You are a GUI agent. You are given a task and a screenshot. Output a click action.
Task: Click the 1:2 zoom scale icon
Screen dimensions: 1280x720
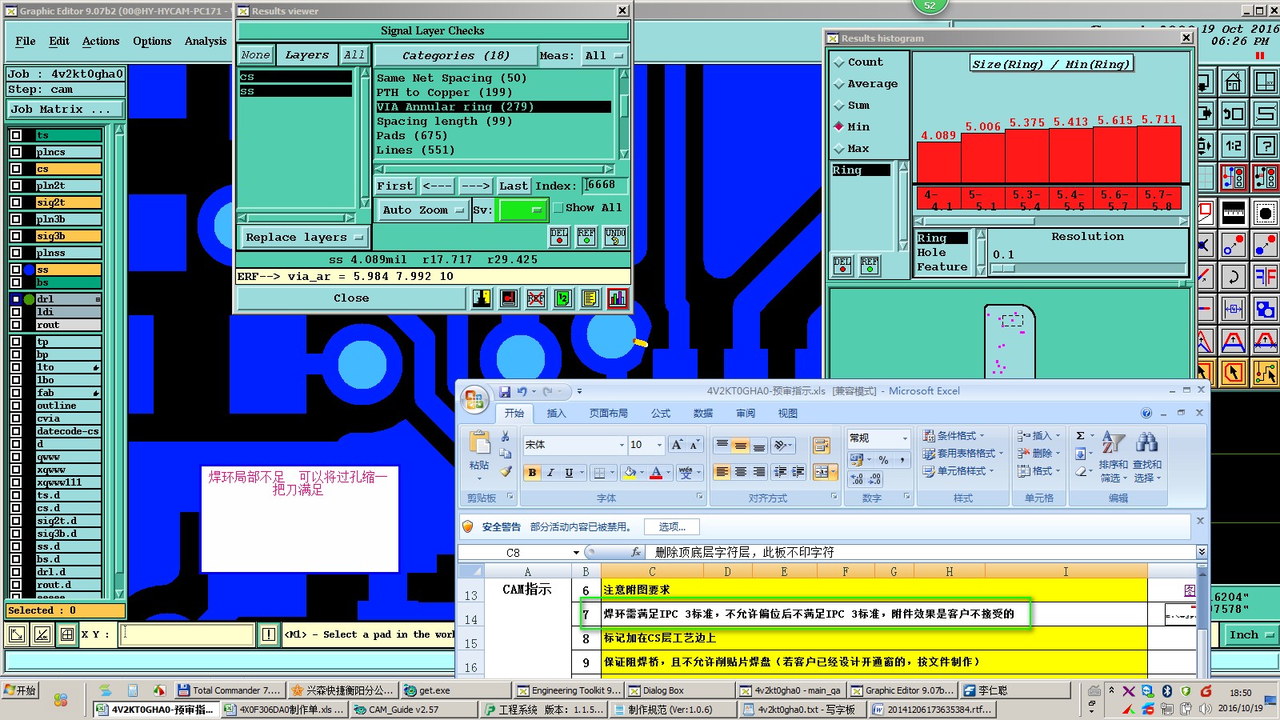coord(1233,146)
